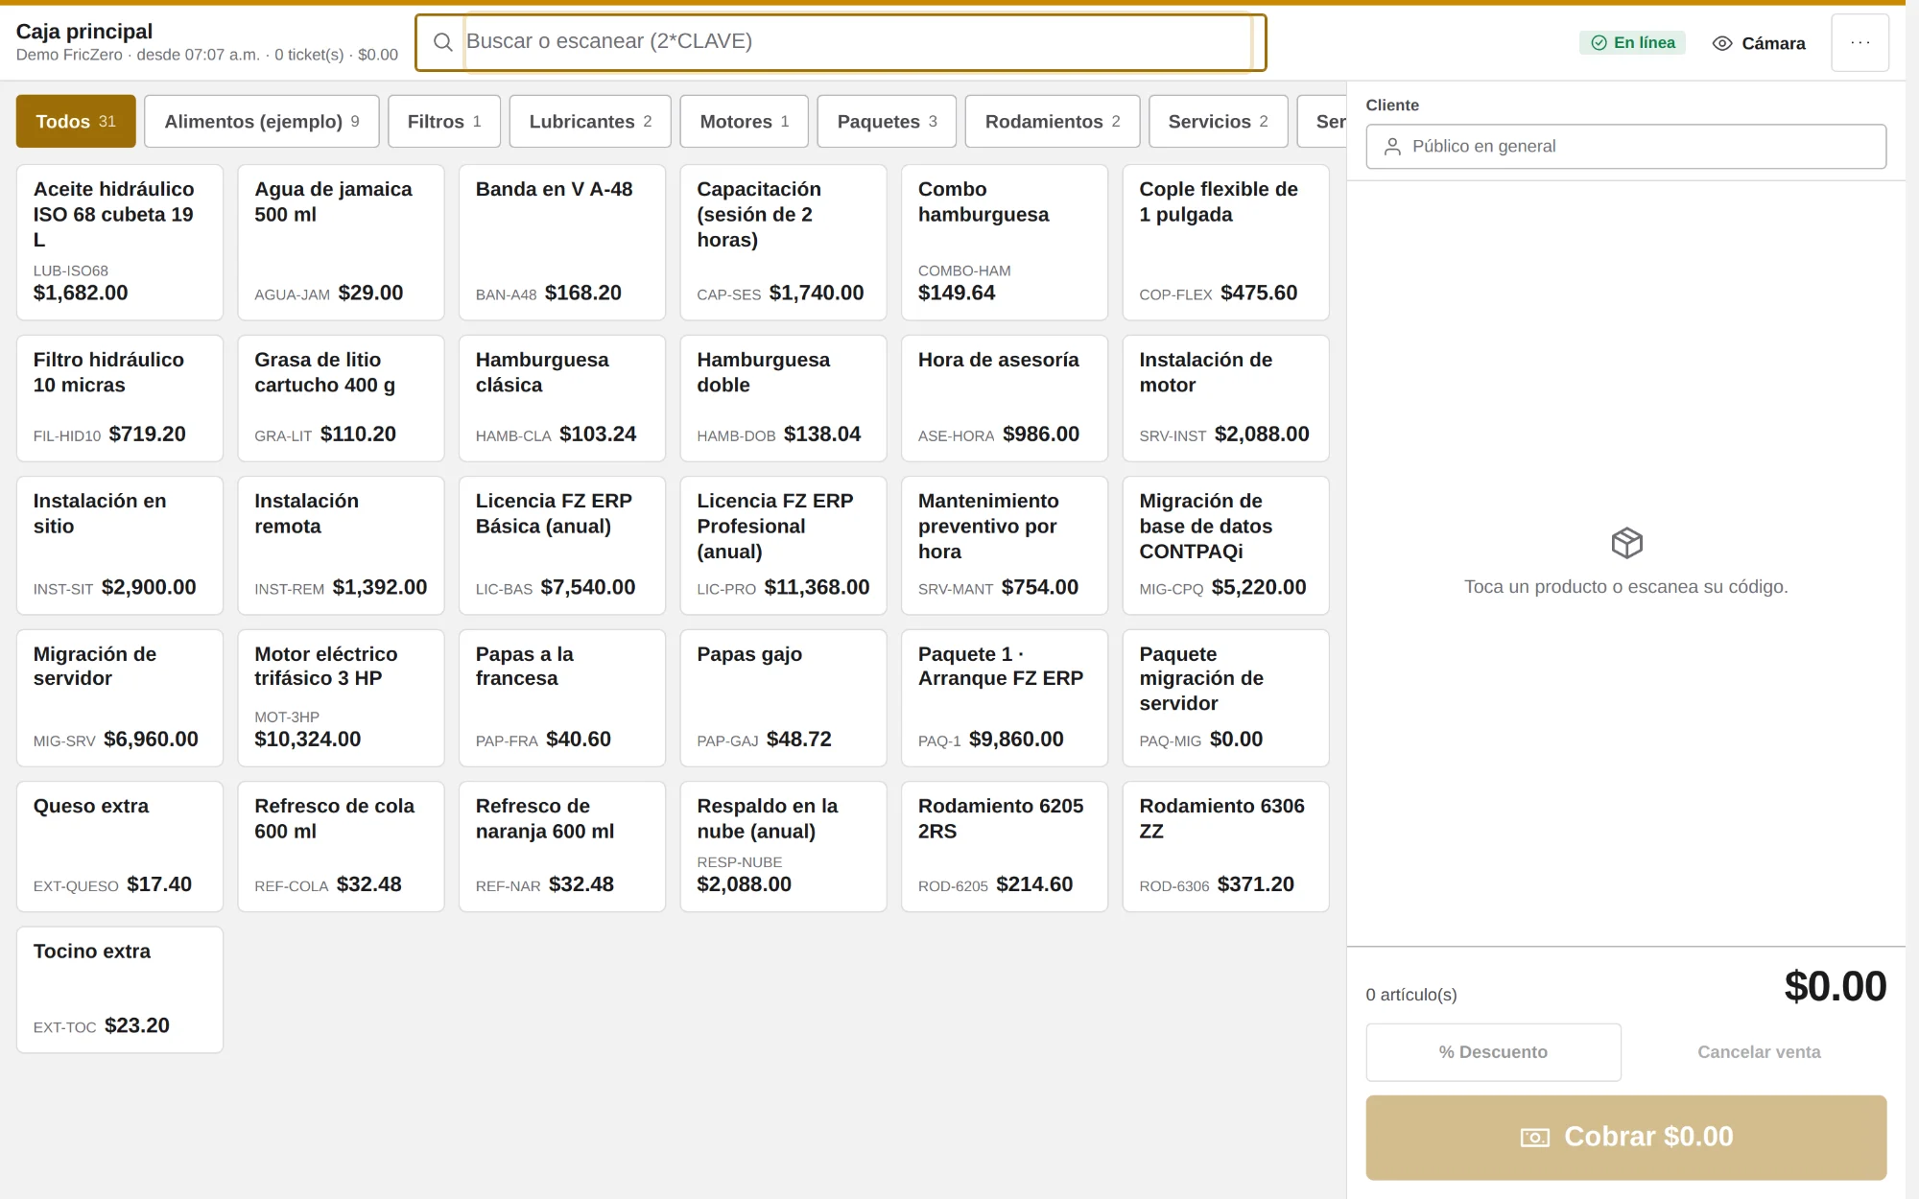
Task: Select Respaldo en la nube (anual)
Action: [x=783, y=846]
